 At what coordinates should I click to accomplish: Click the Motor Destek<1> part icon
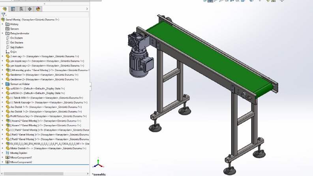click(7, 148)
